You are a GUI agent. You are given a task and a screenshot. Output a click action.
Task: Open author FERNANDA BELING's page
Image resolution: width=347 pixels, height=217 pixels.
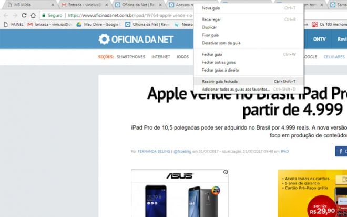click(x=154, y=151)
